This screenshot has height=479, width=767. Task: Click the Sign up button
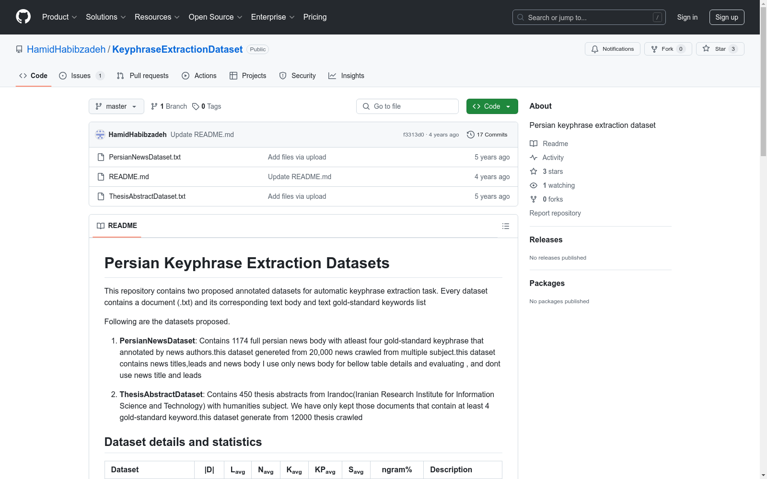click(x=727, y=17)
